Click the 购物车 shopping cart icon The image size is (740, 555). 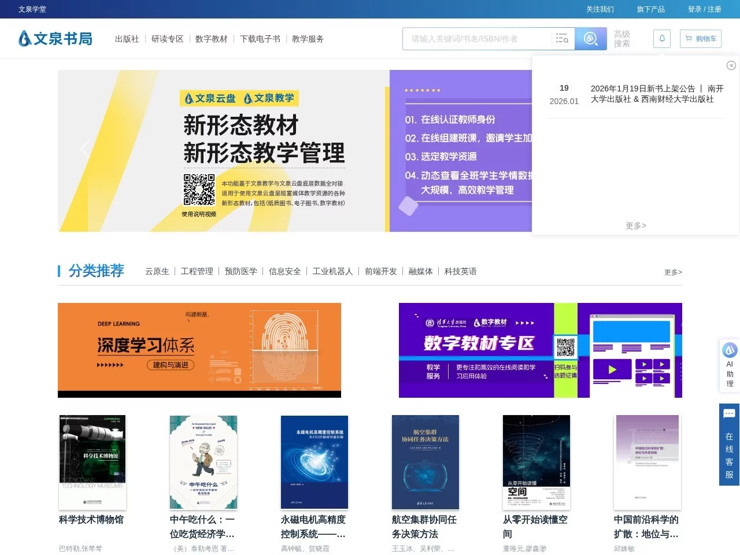point(700,38)
